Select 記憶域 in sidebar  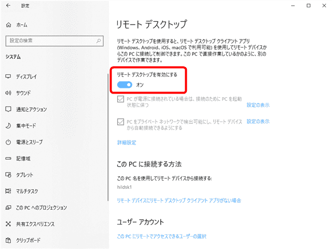(23, 159)
